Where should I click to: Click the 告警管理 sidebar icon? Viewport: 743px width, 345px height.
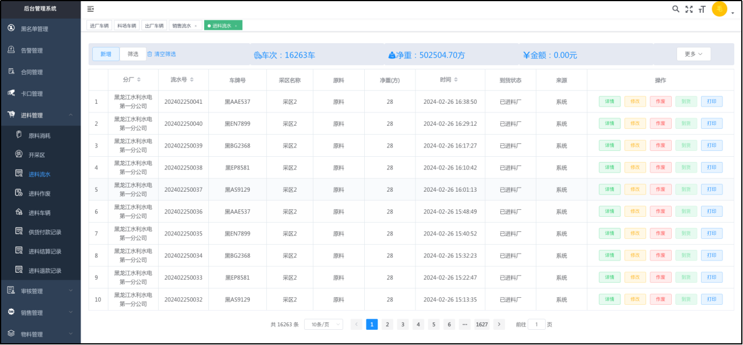coord(11,50)
